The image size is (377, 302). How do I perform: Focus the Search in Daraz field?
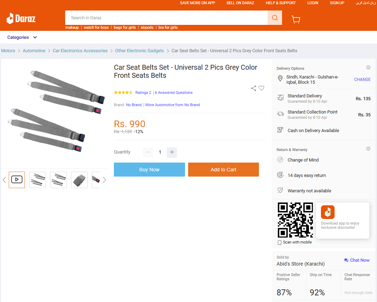point(166,18)
